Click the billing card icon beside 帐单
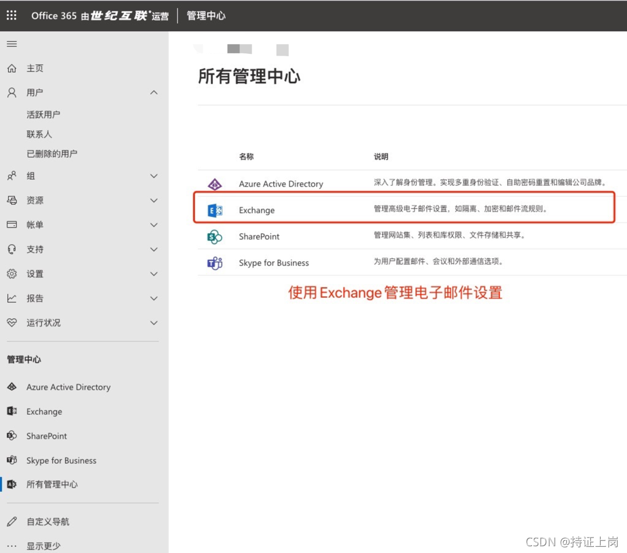Viewport: 627px width, 553px height. pos(12,225)
